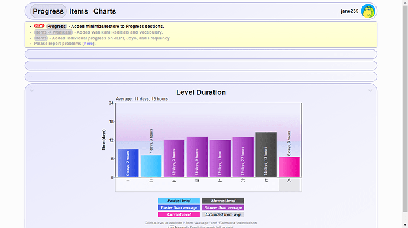Restore the second minimized progress section
The height and width of the screenshot is (228, 408).
pos(201,65)
